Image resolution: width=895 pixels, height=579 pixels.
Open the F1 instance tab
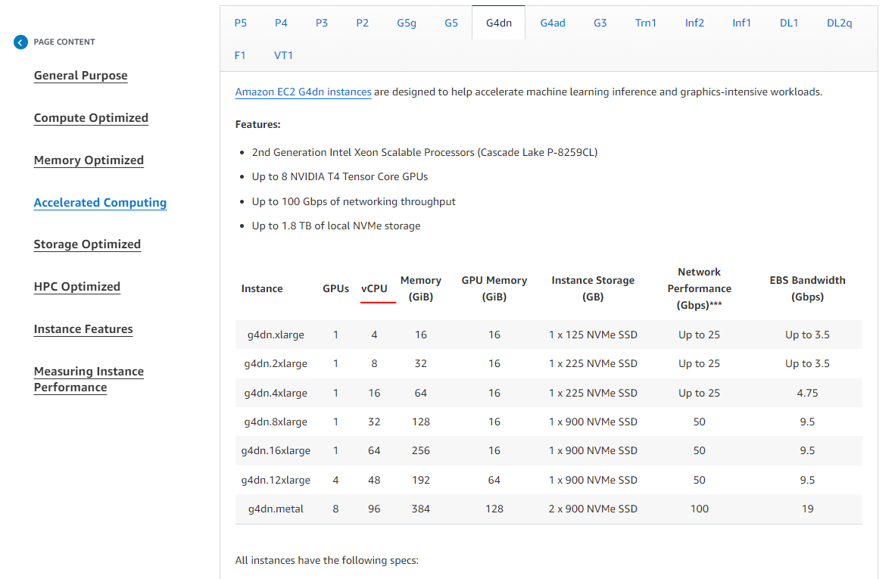coord(240,55)
